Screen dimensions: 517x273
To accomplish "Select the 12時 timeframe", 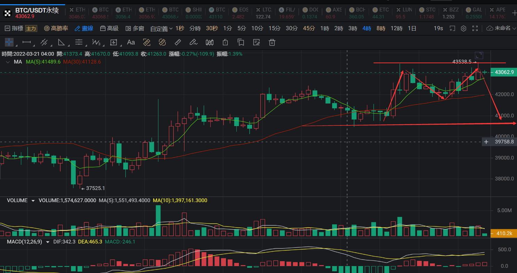I will [x=397, y=28].
